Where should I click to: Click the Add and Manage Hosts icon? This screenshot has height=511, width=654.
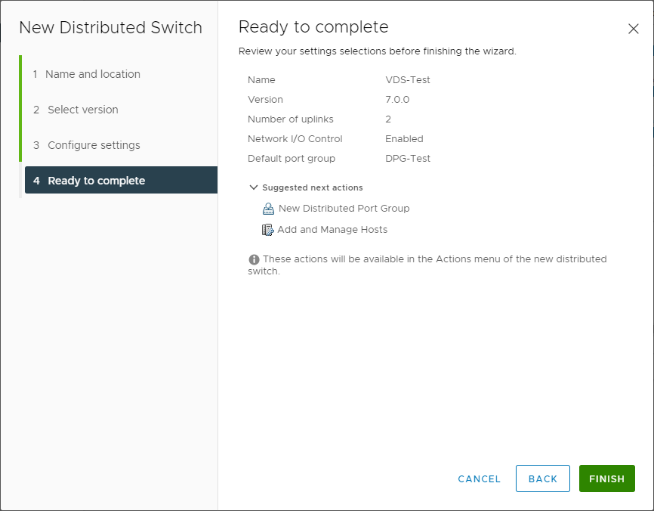click(267, 230)
